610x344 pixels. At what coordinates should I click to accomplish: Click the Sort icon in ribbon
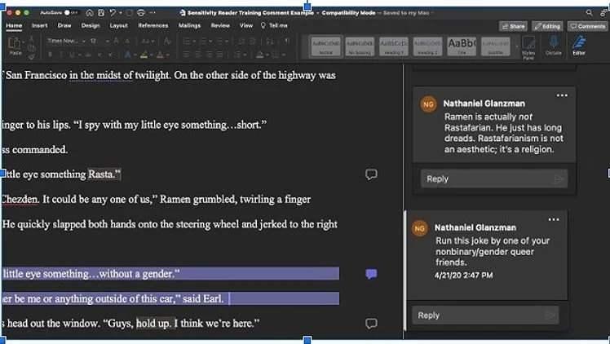point(270,41)
